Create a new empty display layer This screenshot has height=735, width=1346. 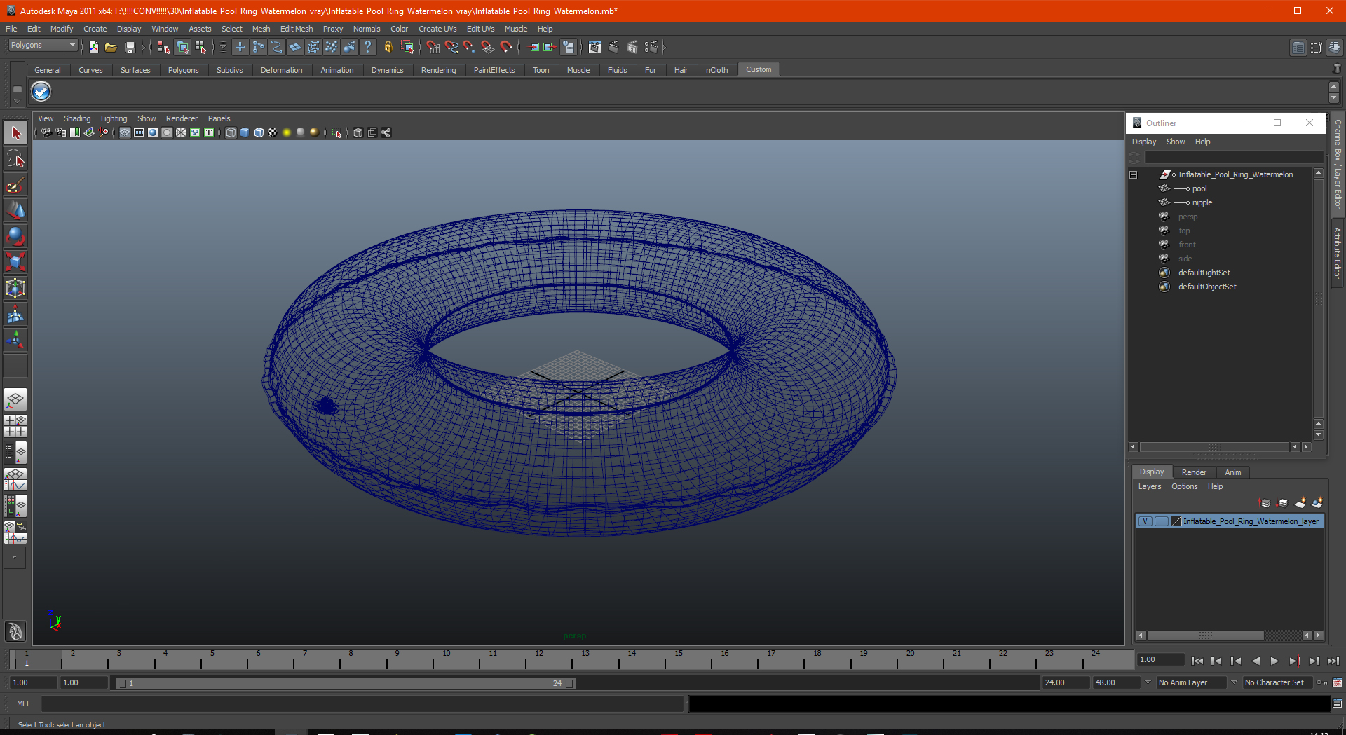pyautogui.click(x=1300, y=503)
